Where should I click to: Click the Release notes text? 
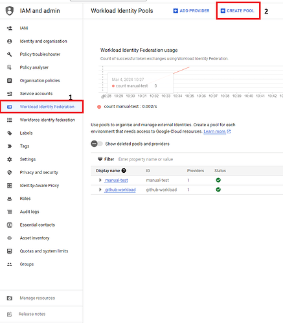coord(32,314)
